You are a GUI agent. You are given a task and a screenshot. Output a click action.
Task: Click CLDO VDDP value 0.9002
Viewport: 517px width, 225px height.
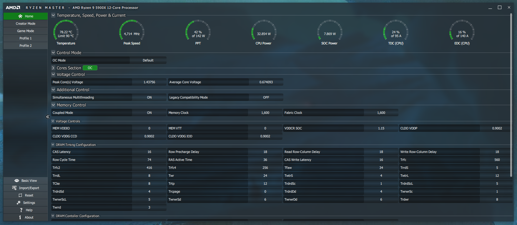point(497,128)
